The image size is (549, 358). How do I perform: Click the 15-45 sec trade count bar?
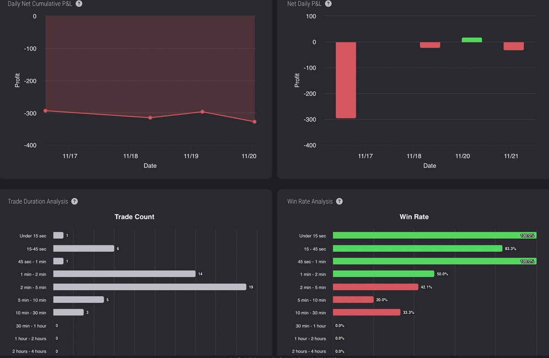click(84, 248)
